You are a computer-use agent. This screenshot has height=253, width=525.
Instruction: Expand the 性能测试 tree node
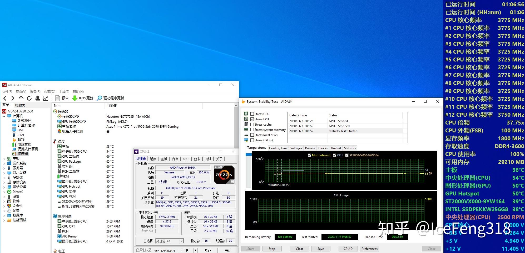point(4,220)
